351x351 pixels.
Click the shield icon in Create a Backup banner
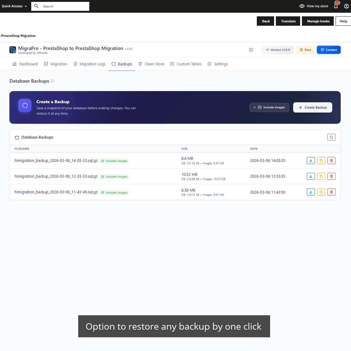[x=25, y=105]
